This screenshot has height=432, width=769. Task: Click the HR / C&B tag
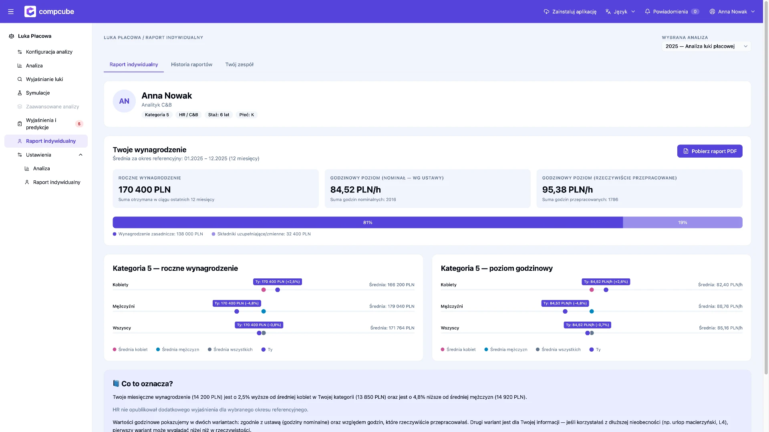click(188, 115)
